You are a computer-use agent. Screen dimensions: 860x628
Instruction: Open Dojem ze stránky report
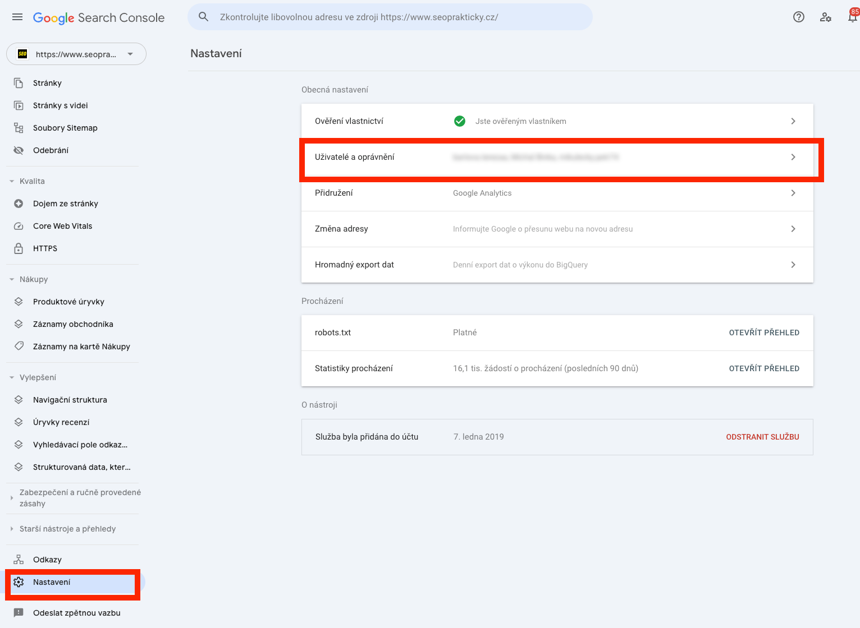pyautogui.click(x=65, y=204)
